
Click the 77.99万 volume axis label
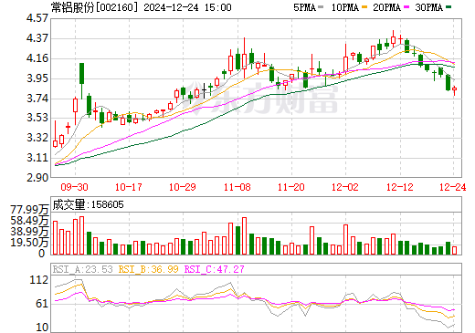[x=29, y=210]
